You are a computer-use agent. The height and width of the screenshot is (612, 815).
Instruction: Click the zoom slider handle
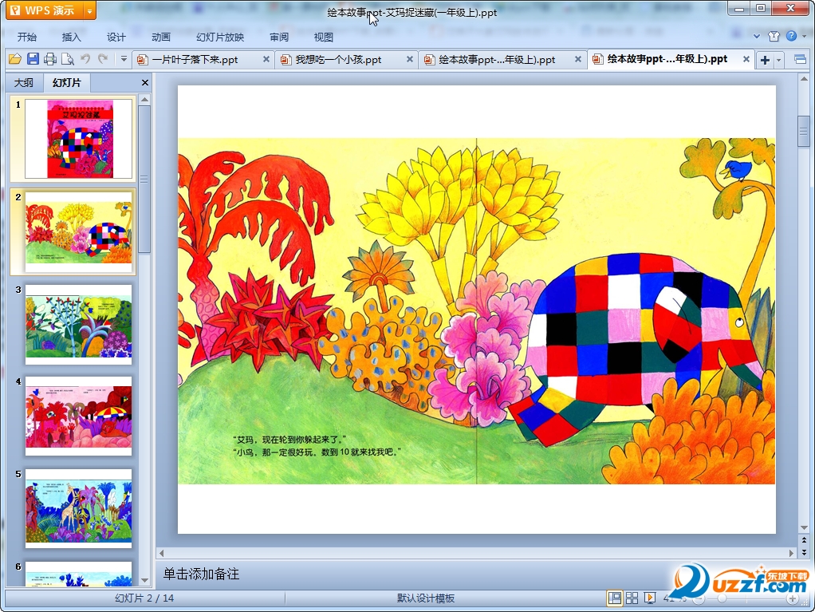pyautogui.click(x=722, y=599)
